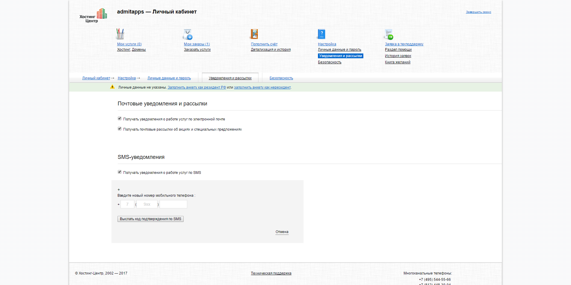Click заполнить анкету как нерезидент link
Image resolution: width=571 pixels, height=285 pixels.
click(262, 87)
